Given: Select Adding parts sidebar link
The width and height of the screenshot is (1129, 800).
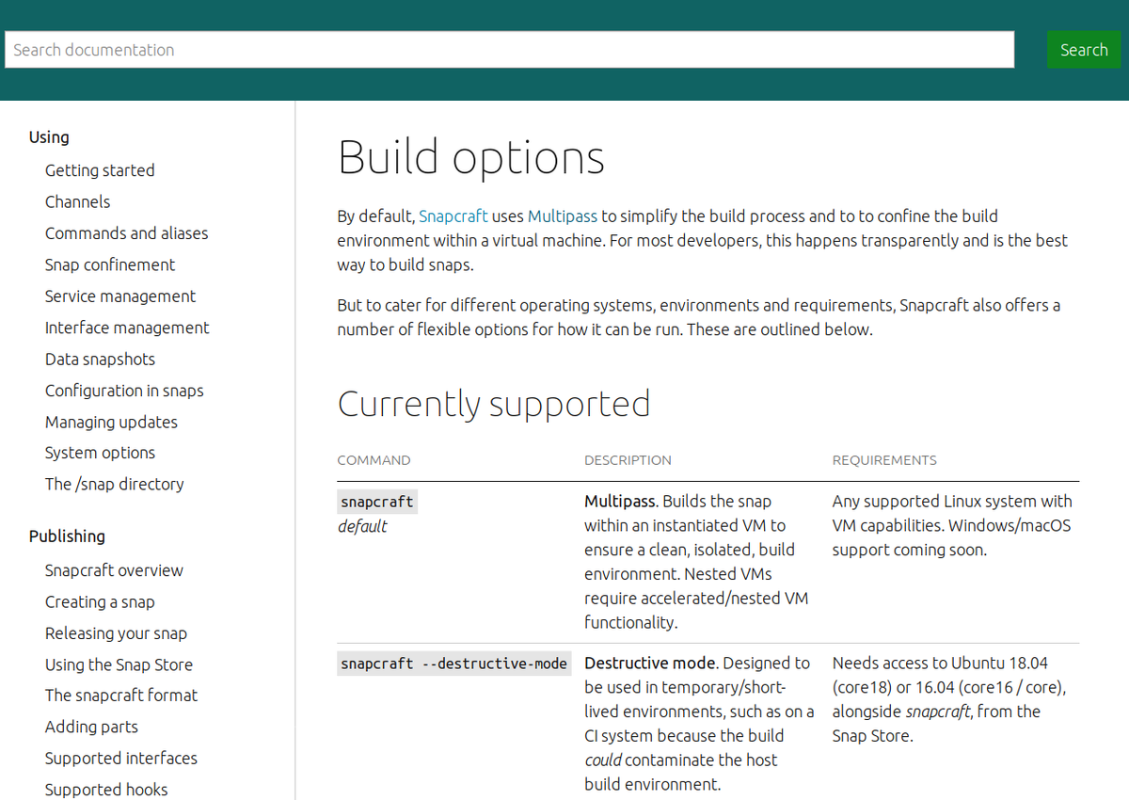Looking at the screenshot, I should pyautogui.click(x=91, y=727).
